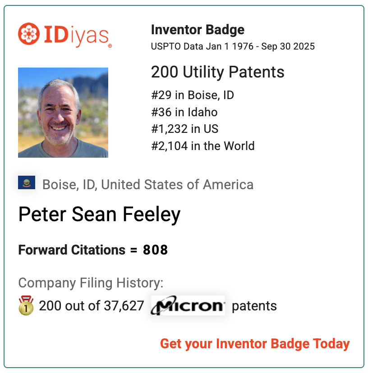
Task: Click the Idaho state flag icon
Action: click(x=27, y=183)
